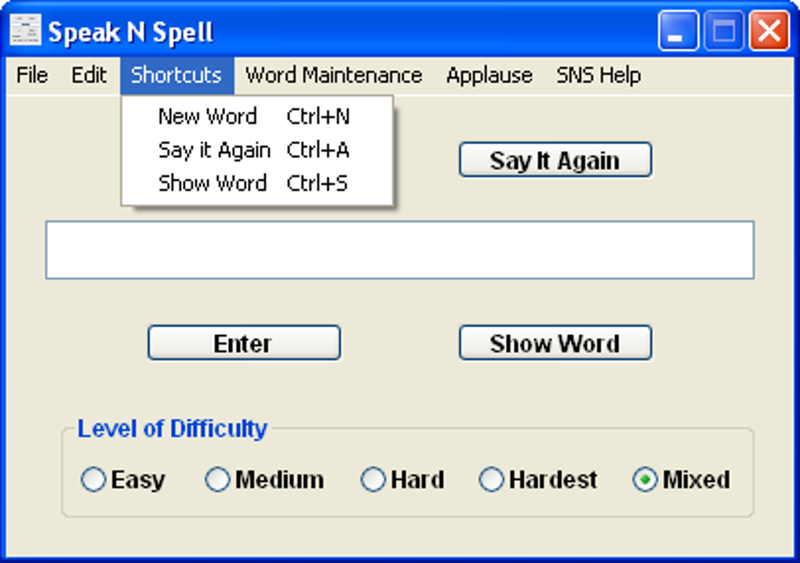Choose Show Word menu entry
This screenshot has width=800, height=563.
coord(256,183)
